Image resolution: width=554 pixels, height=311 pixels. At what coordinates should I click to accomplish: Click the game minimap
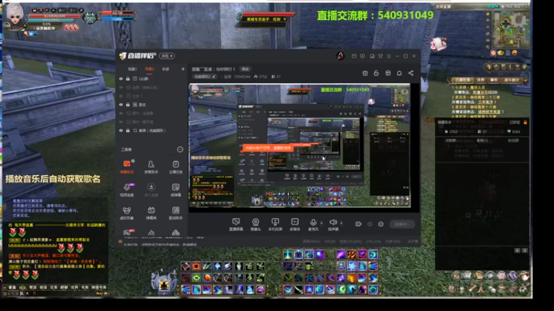(510, 28)
